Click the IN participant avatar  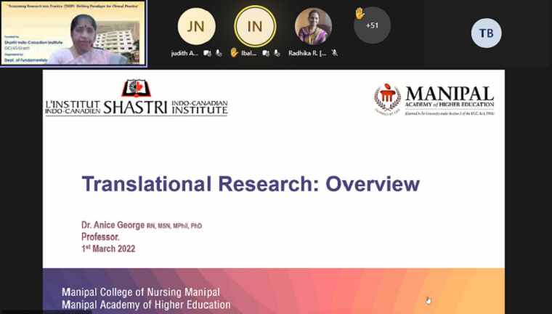255,27
